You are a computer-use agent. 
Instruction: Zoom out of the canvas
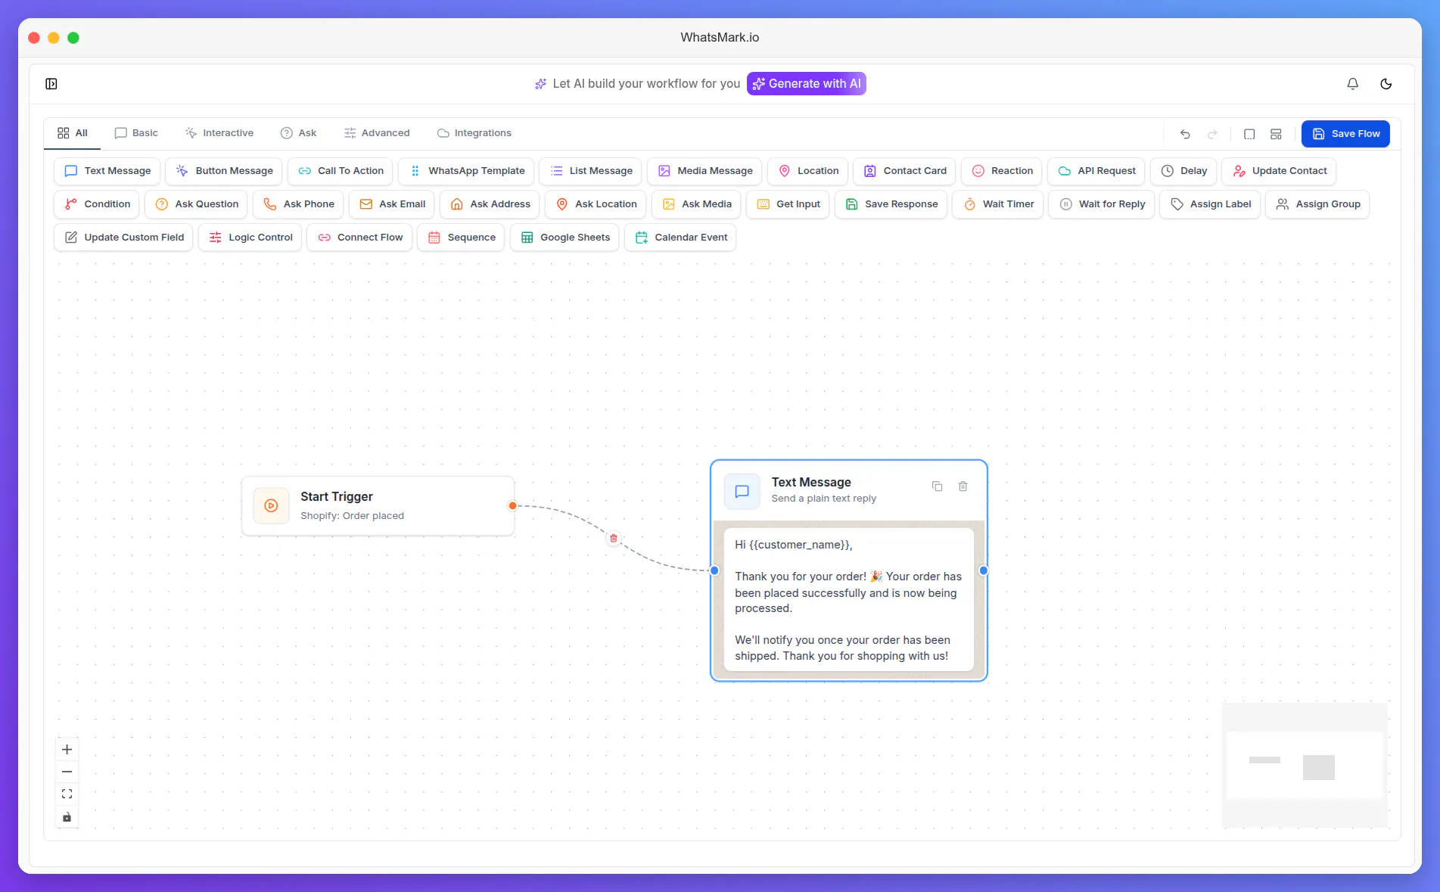point(67,772)
